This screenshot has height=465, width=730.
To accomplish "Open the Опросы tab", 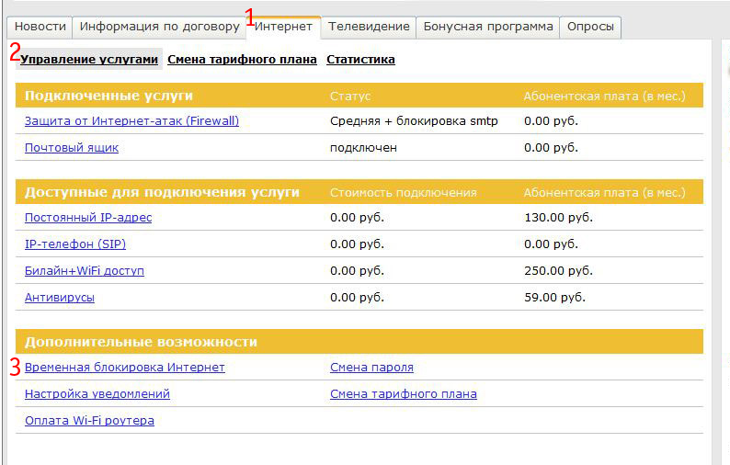I will (590, 27).
